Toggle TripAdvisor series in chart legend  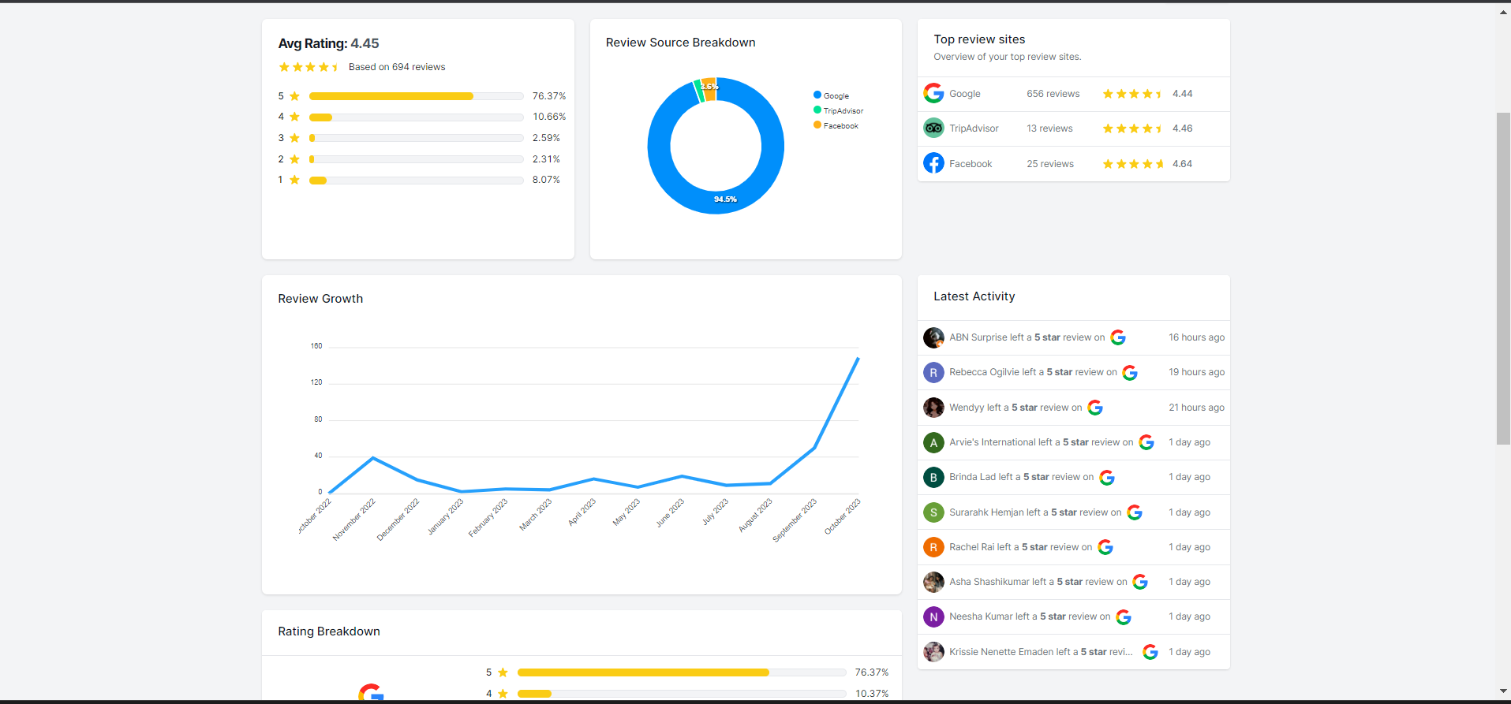point(839,110)
